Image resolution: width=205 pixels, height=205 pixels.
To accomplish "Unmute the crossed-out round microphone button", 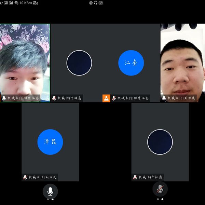I will click(160, 189).
